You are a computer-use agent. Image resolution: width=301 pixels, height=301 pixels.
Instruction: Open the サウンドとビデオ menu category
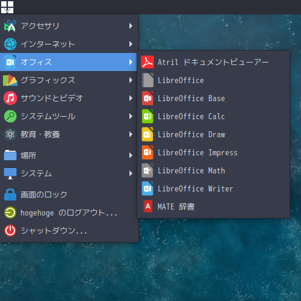coord(68,98)
